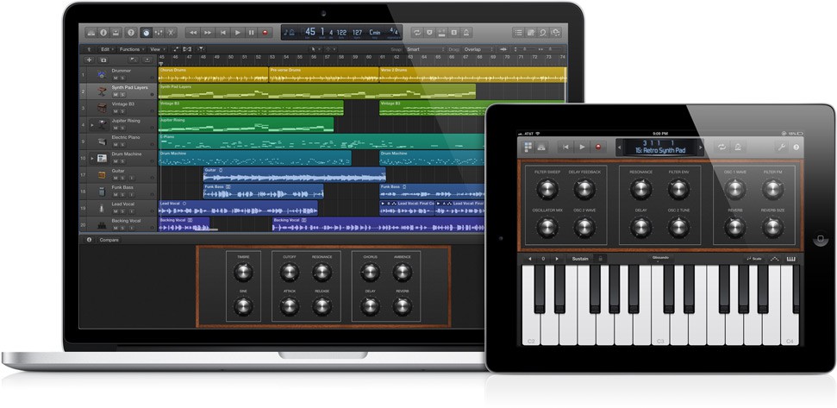Expand the Jupiter Rising track stack
The image size is (837, 408).
pyautogui.click(x=92, y=125)
